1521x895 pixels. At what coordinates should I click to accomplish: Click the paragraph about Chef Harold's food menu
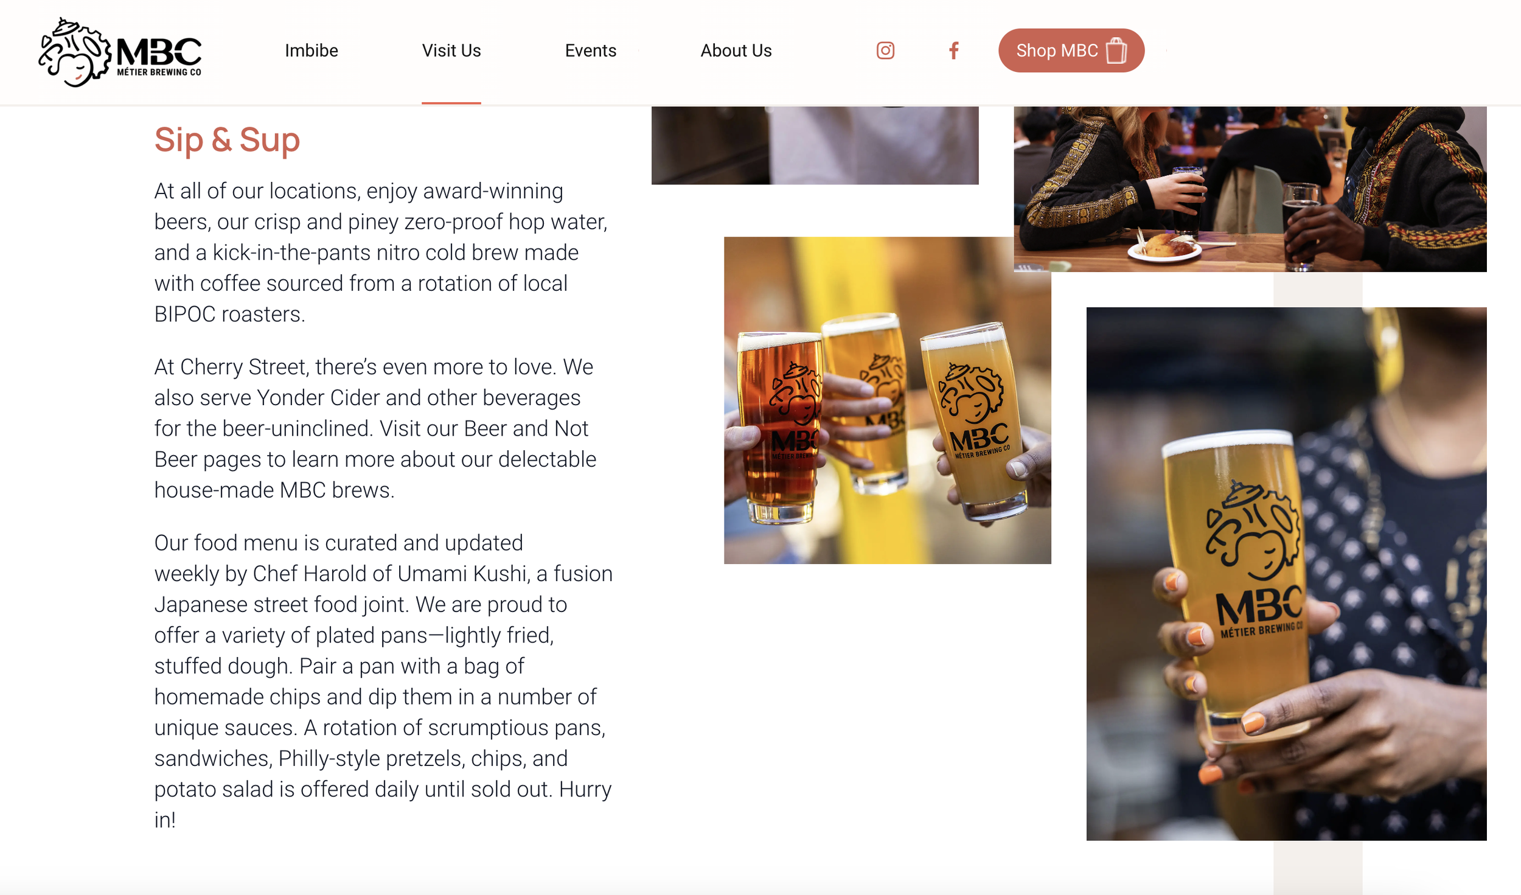pyautogui.click(x=383, y=681)
